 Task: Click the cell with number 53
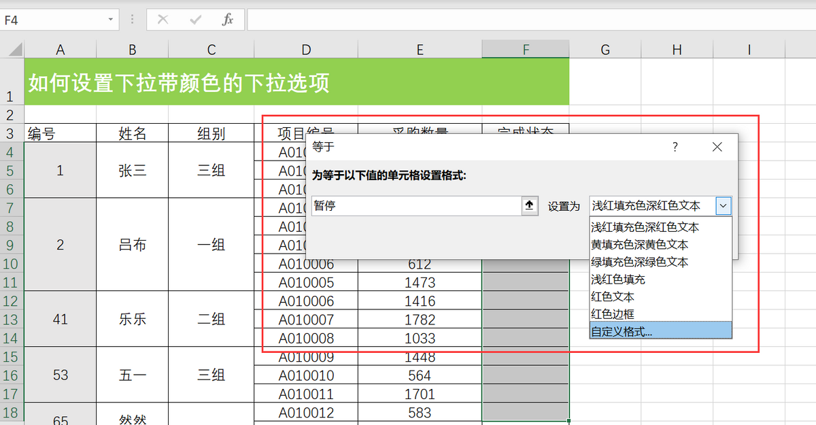pyautogui.click(x=61, y=375)
